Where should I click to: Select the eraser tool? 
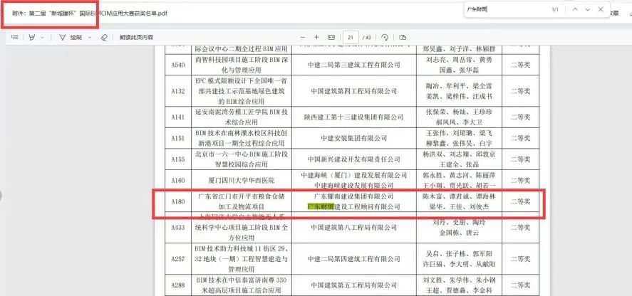pos(104,37)
